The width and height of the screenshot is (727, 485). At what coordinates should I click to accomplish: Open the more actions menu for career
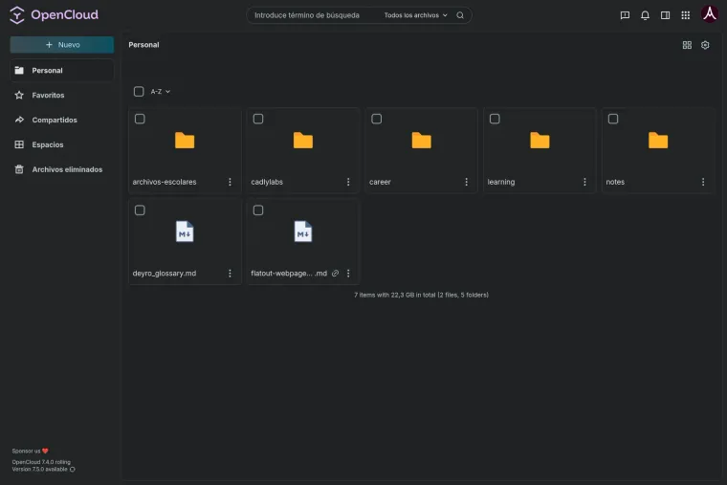click(467, 182)
